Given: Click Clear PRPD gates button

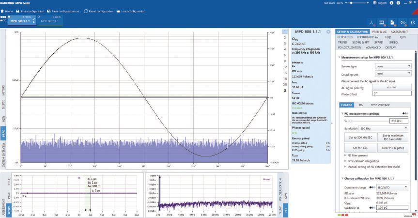Looking at the screenshot, I should pyautogui.click(x=393, y=148).
